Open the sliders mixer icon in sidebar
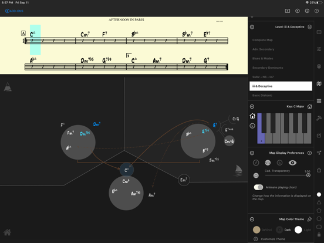The image size is (324, 243). [x=319, y=49]
